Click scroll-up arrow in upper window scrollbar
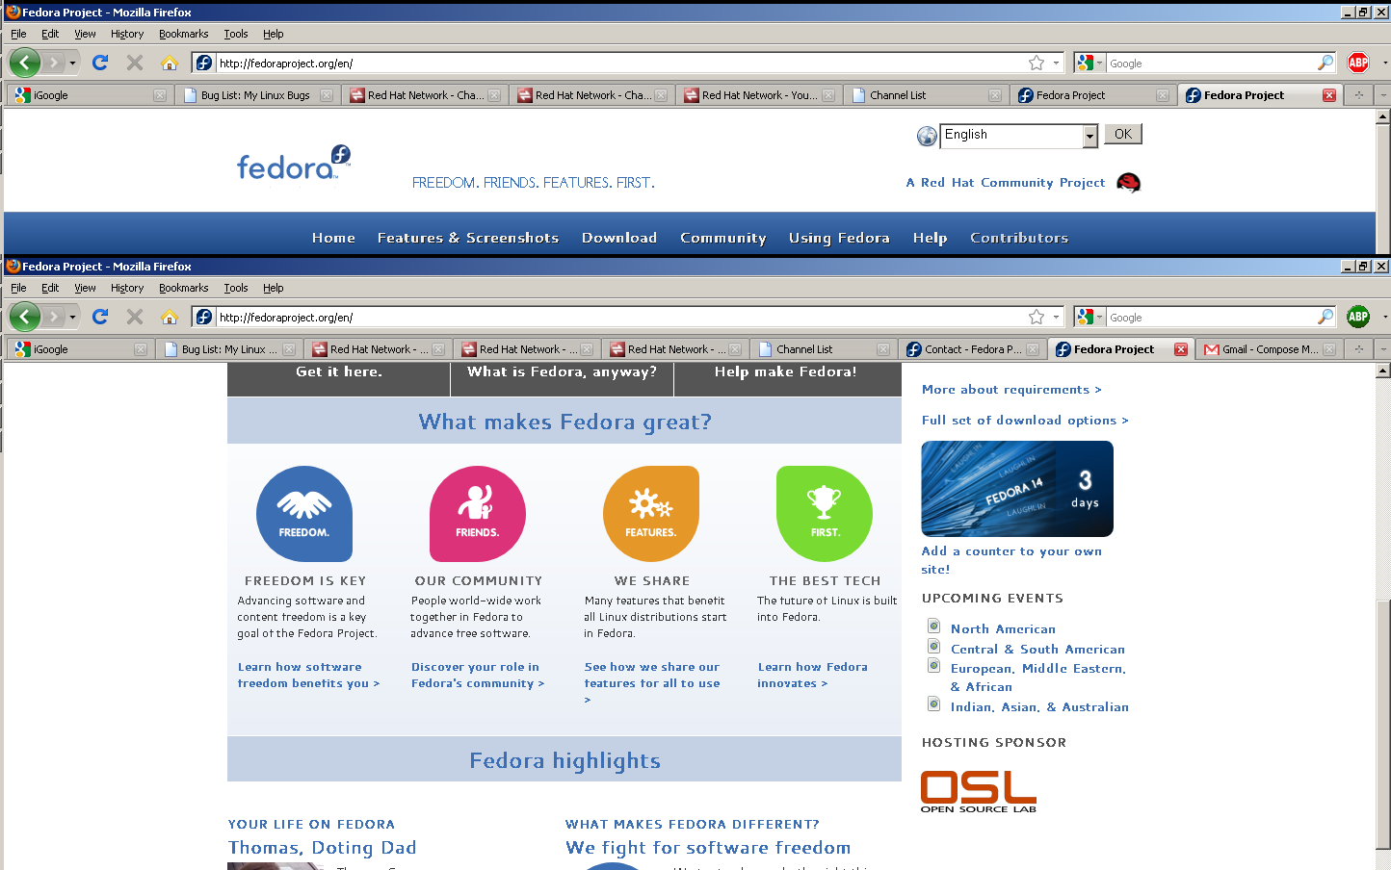Image resolution: width=1391 pixels, height=870 pixels. [x=1383, y=116]
